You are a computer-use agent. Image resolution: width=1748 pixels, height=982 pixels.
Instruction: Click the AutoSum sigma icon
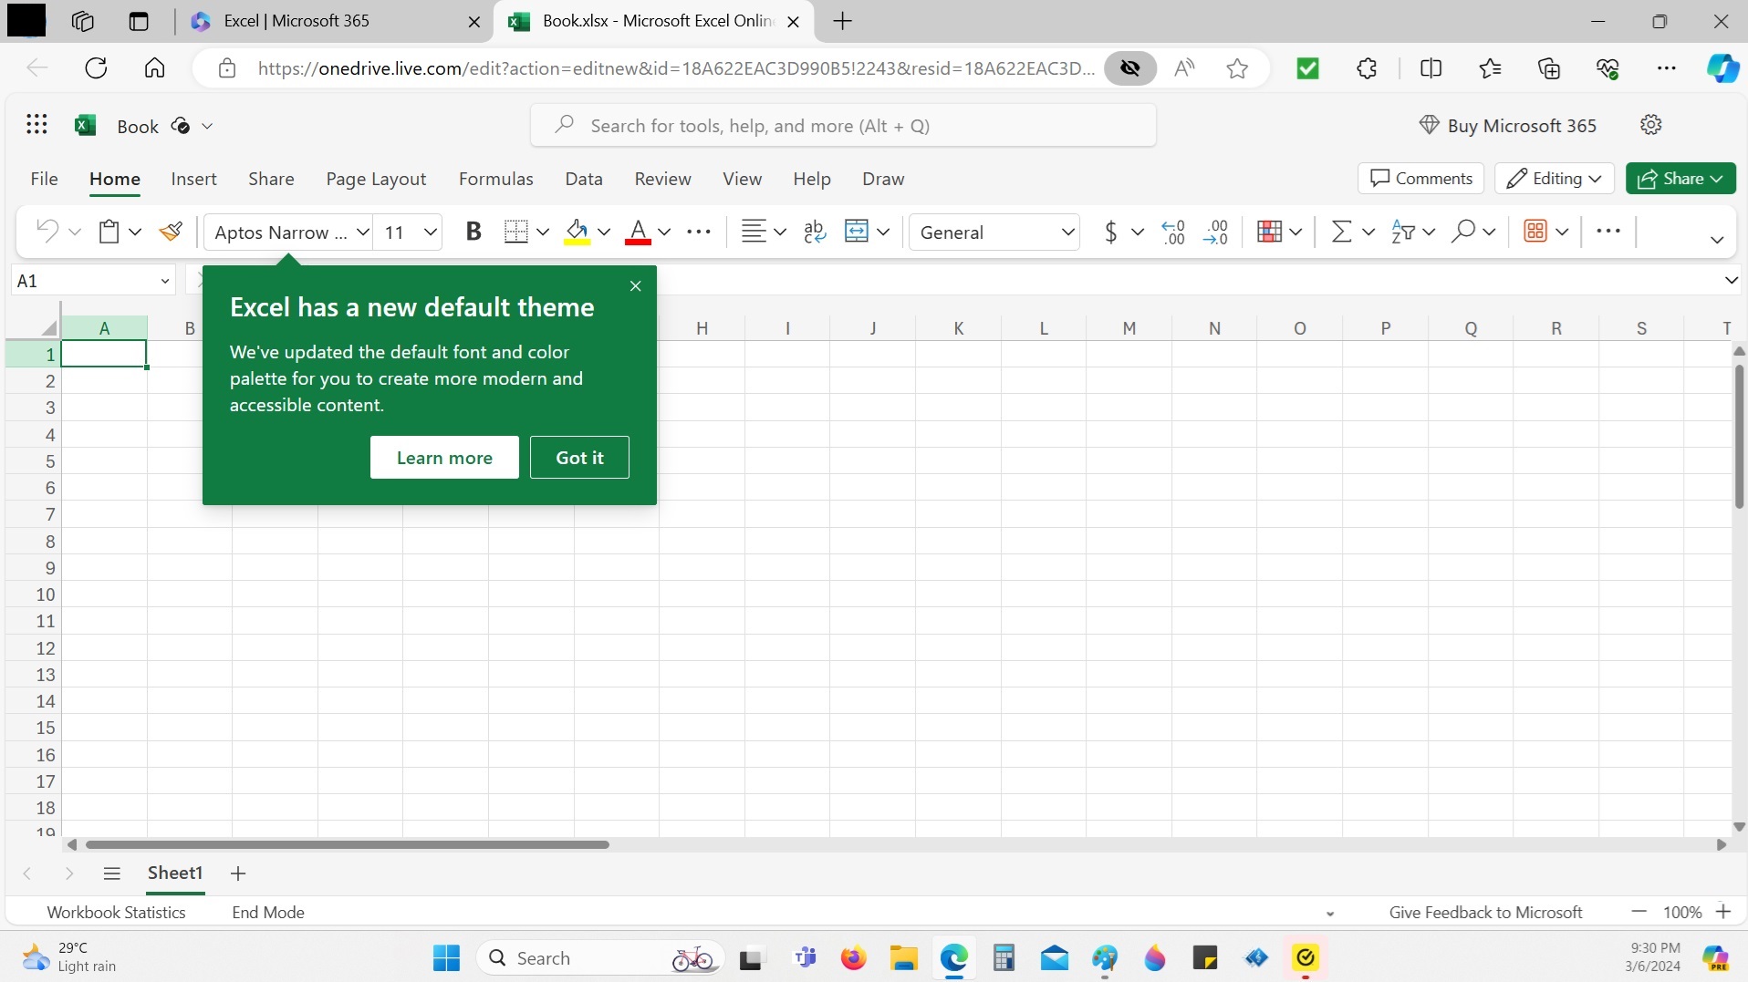pos(1341,232)
